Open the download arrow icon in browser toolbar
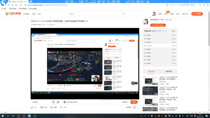Screen dimensions: 210x118 coord(208,5)
